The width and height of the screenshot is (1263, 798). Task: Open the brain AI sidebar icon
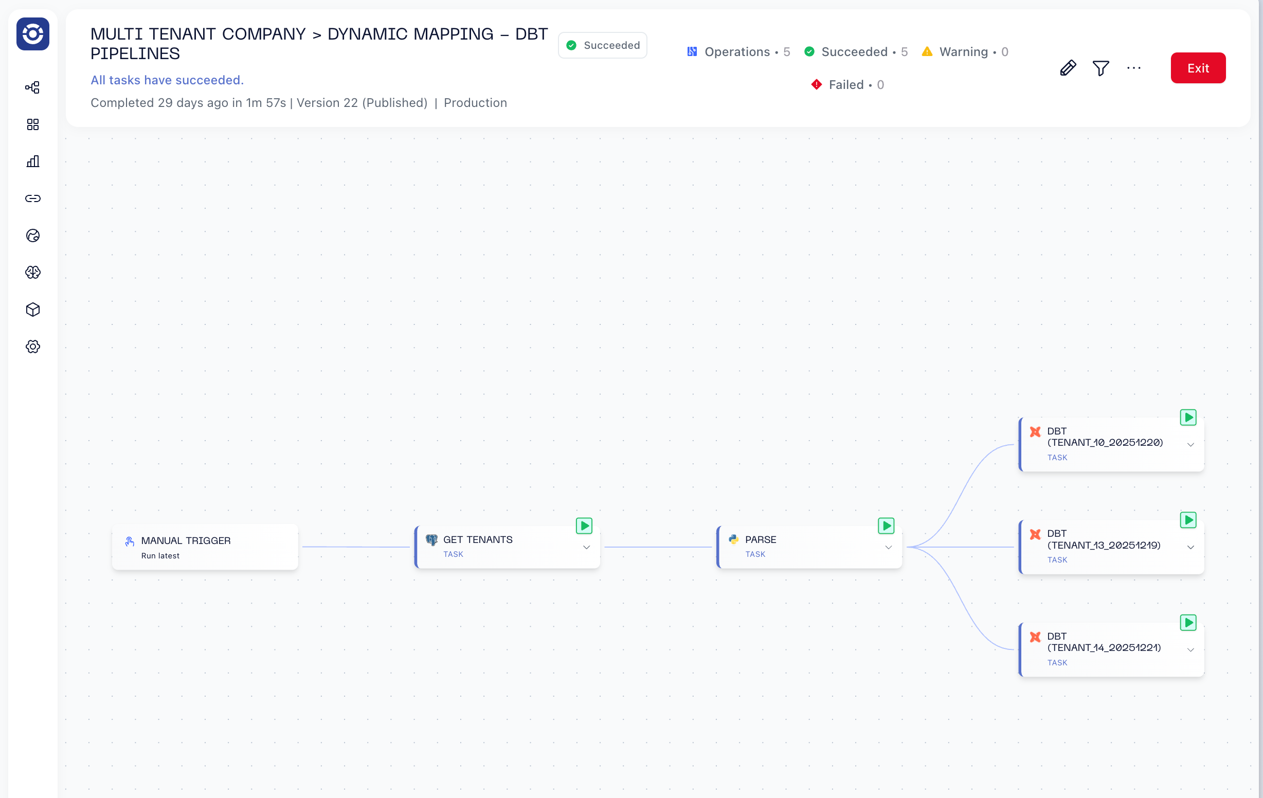tap(32, 273)
